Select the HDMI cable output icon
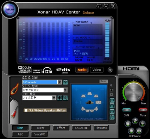 point(15,89)
